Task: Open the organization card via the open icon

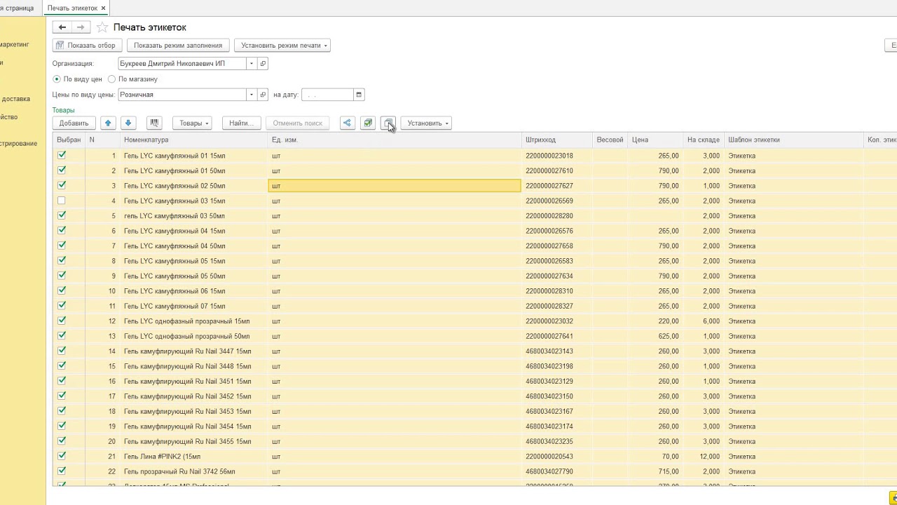Action: point(263,63)
